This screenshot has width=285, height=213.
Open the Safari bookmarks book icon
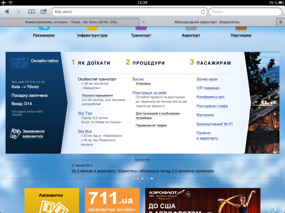[32, 12]
